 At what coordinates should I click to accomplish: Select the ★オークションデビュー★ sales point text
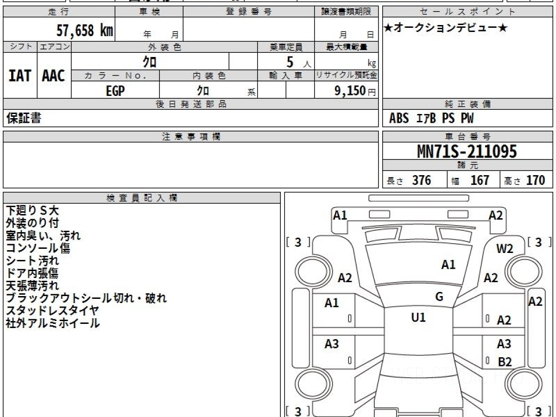[446, 28]
